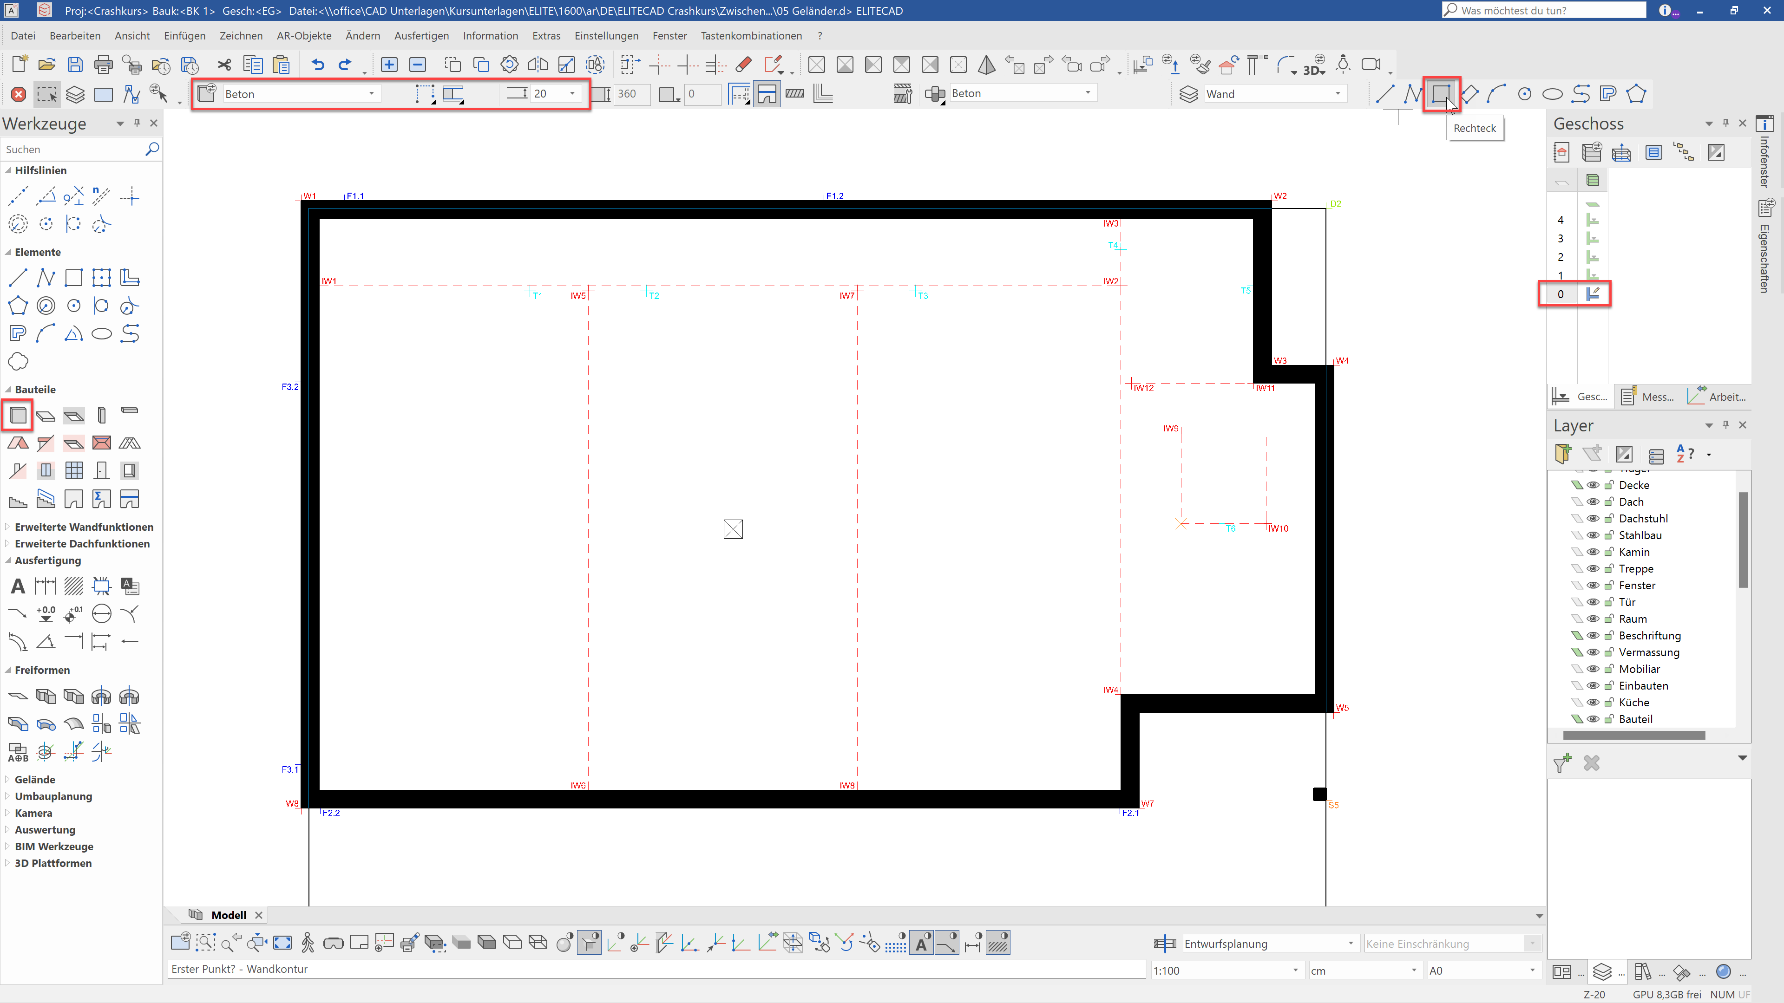
Task: Click the hatching tool in Ausfertigung
Action: 73,586
